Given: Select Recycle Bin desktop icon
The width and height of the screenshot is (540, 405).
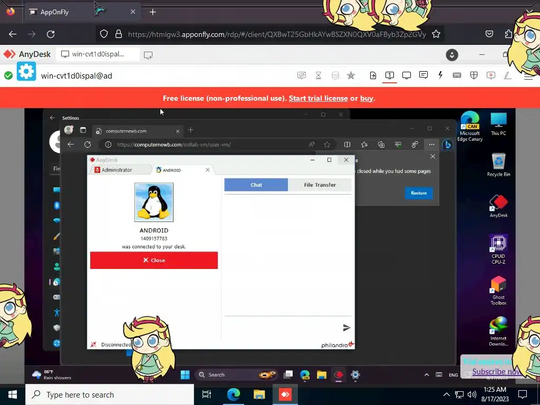Looking at the screenshot, I should (x=498, y=165).
